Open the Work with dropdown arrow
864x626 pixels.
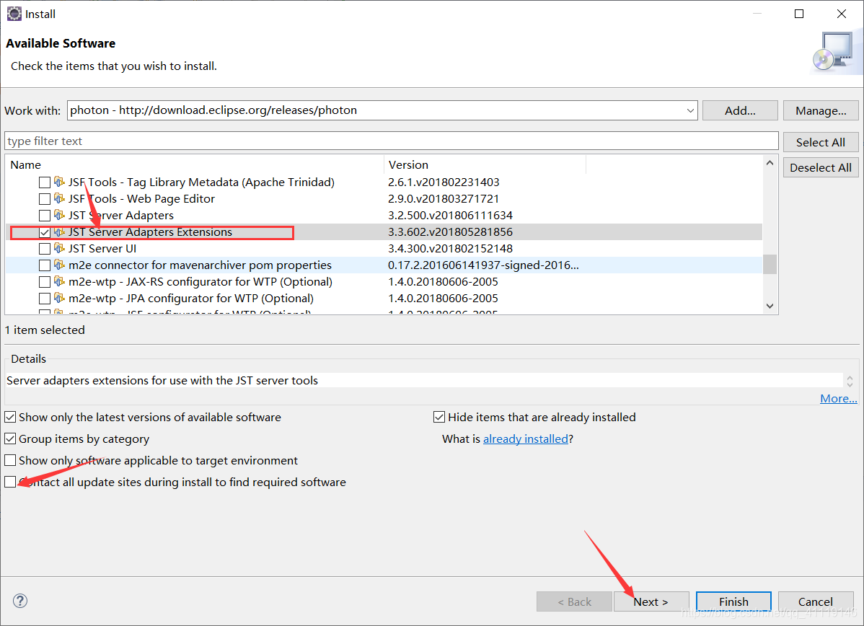tap(690, 110)
